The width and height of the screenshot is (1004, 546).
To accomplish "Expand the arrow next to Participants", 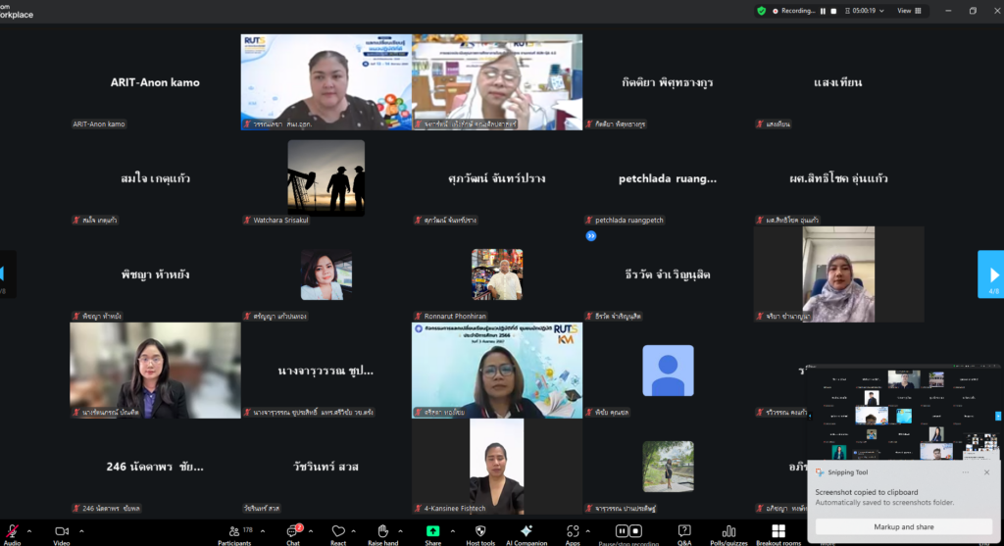I will (263, 531).
